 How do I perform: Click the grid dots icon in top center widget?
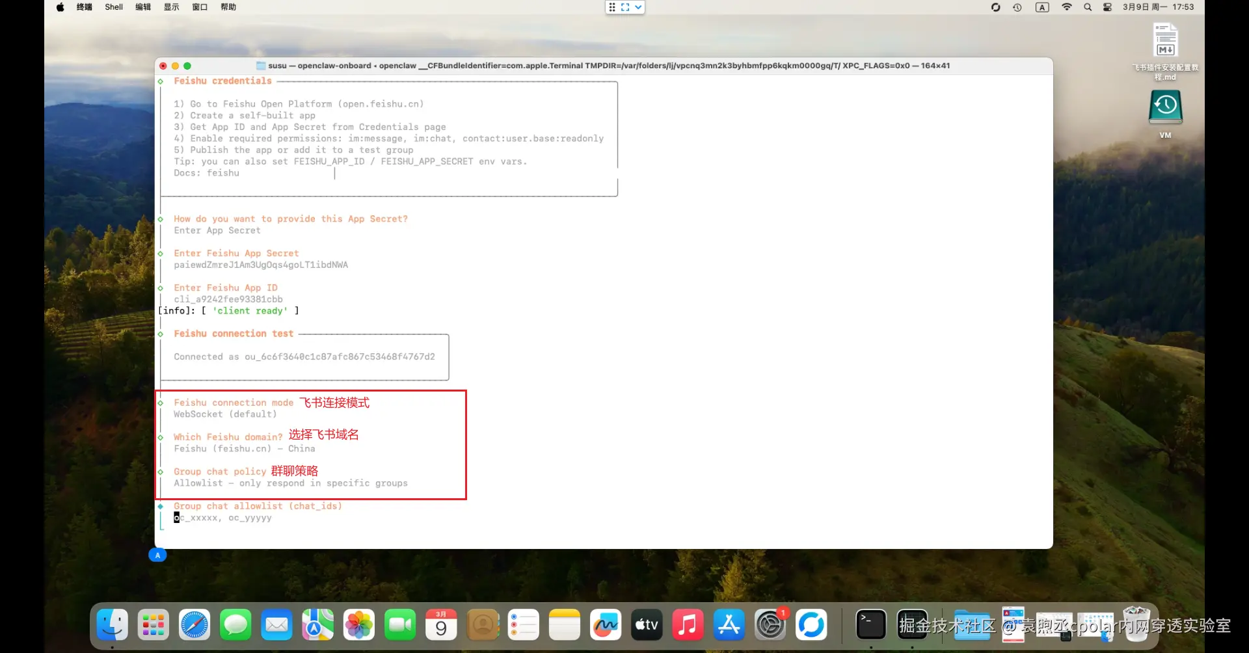pos(612,7)
